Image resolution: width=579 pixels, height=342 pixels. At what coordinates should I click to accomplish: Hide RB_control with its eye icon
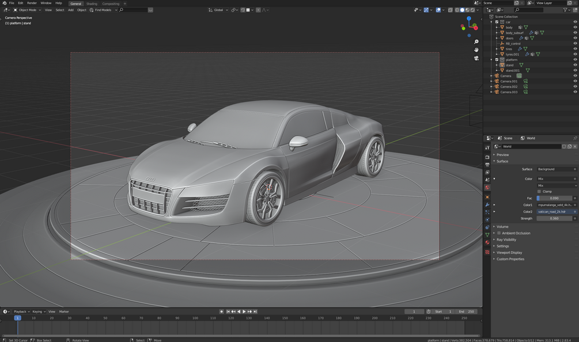click(x=575, y=44)
